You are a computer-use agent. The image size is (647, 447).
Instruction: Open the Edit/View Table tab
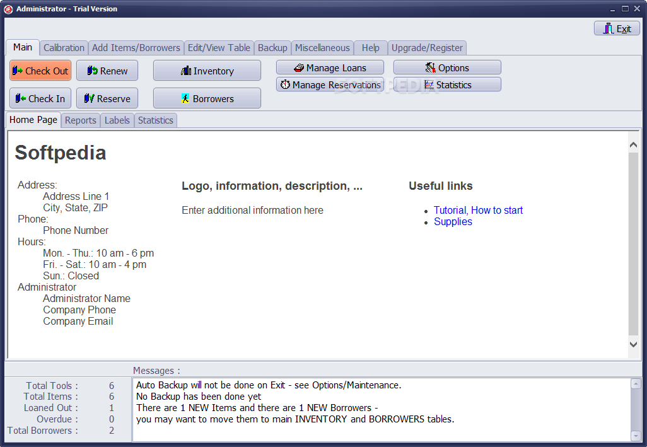(x=219, y=48)
